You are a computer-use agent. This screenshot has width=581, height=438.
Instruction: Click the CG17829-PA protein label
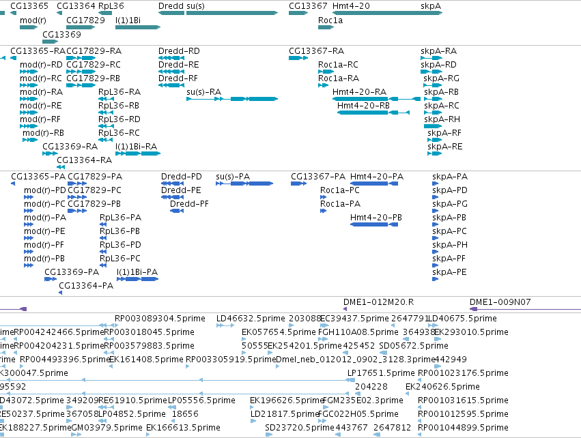click(x=95, y=176)
